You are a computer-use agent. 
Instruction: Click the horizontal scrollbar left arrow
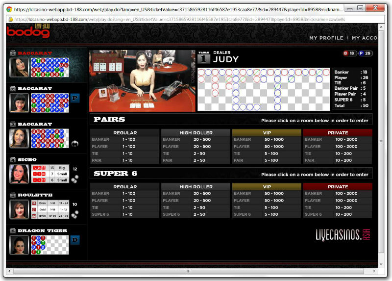pos(9,271)
